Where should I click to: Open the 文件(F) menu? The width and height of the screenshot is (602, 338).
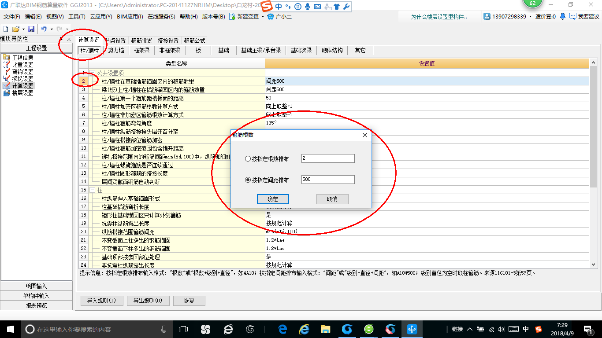(x=12, y=17)
